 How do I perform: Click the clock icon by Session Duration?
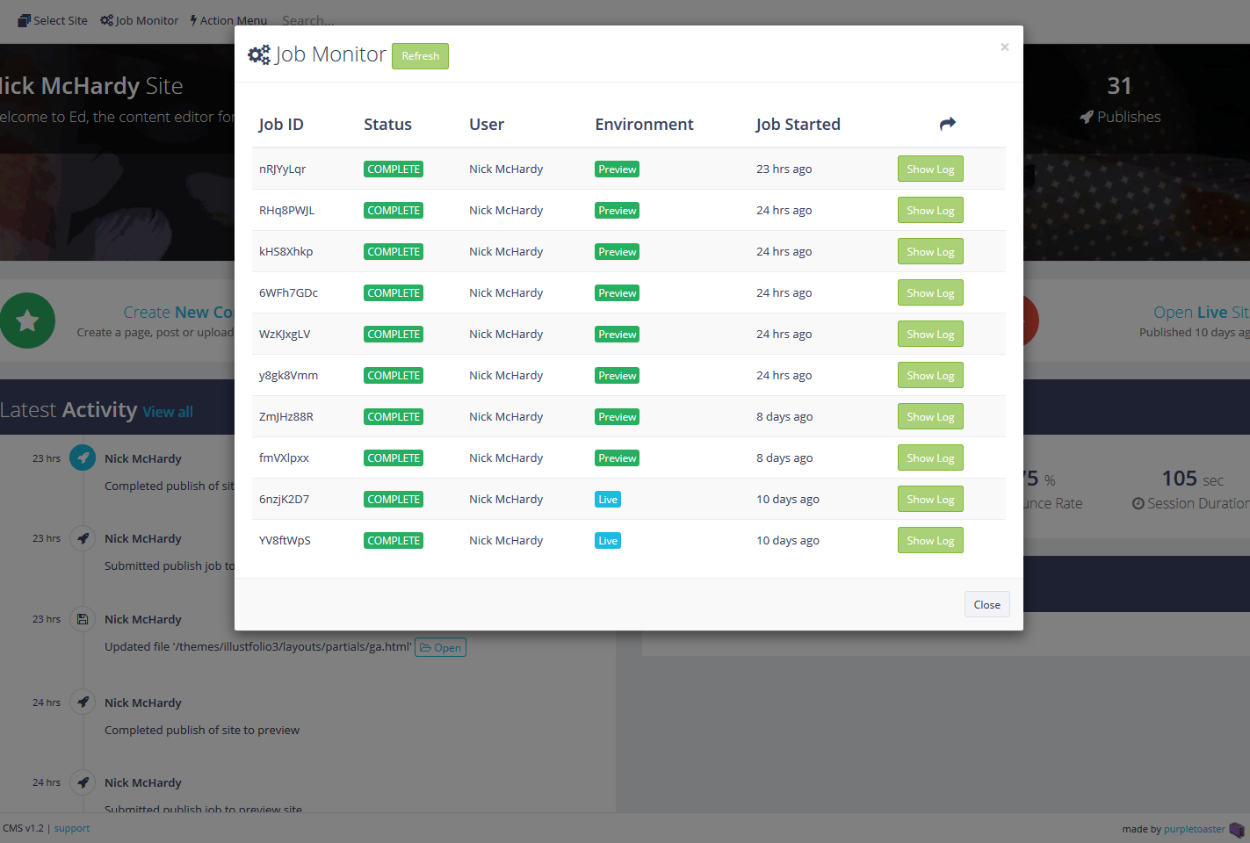[1138, 504]
